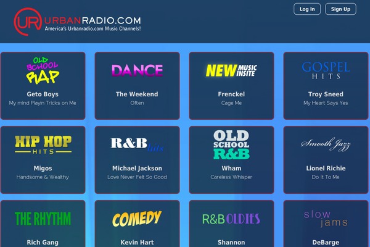Select song title My Heart Says Yes
370x247 pixels.
click(x=326, y=103)
